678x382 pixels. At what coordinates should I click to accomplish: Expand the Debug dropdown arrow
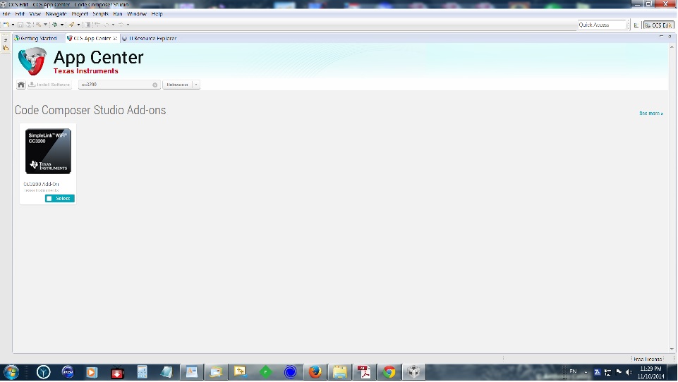[x=62, y=25]
